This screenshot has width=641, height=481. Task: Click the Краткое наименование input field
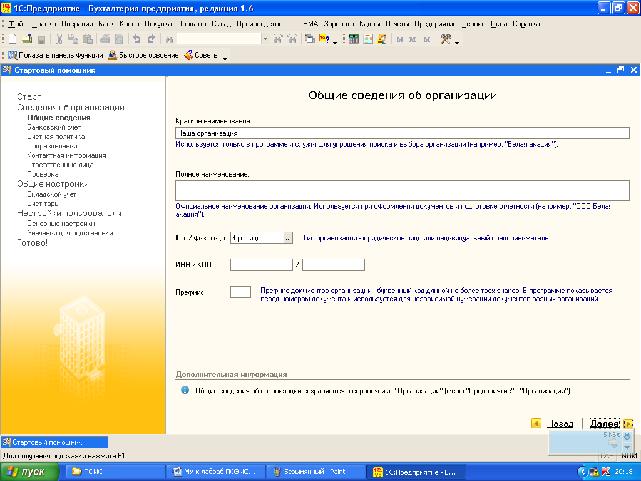[x=403, y=133]
